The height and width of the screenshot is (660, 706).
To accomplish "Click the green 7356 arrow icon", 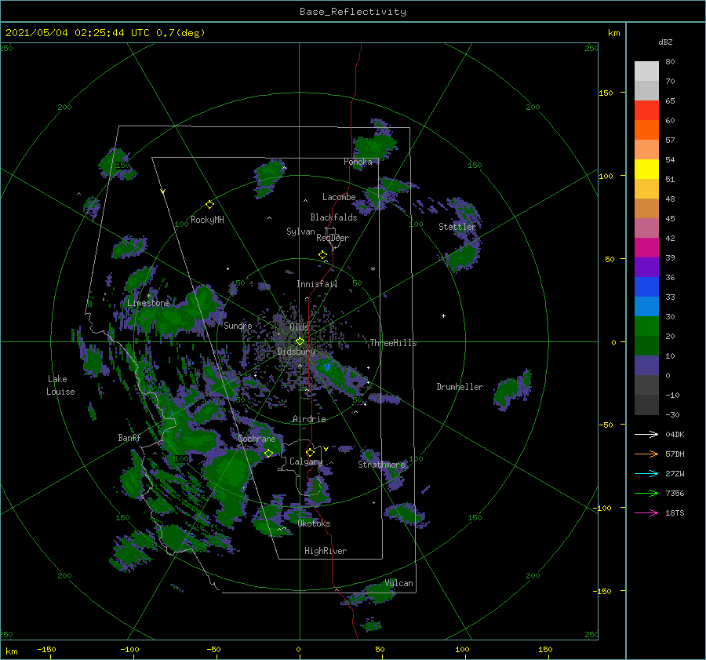I will 646,494.
